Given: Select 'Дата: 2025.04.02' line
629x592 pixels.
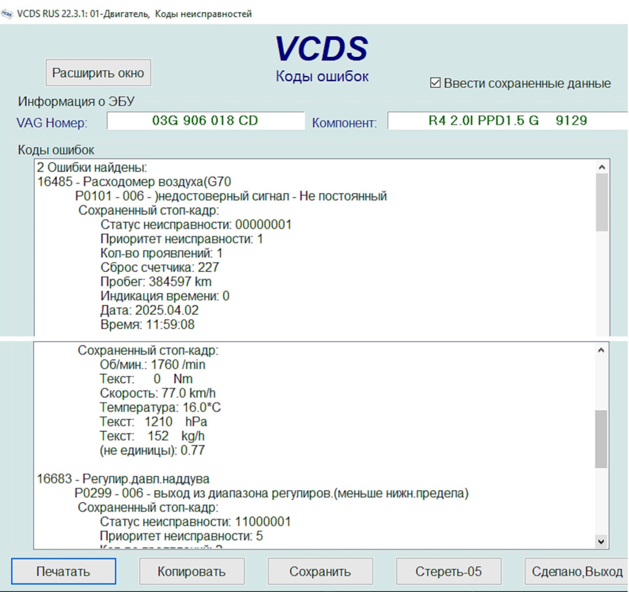Looking at the screenshot, I should [149, 310].
